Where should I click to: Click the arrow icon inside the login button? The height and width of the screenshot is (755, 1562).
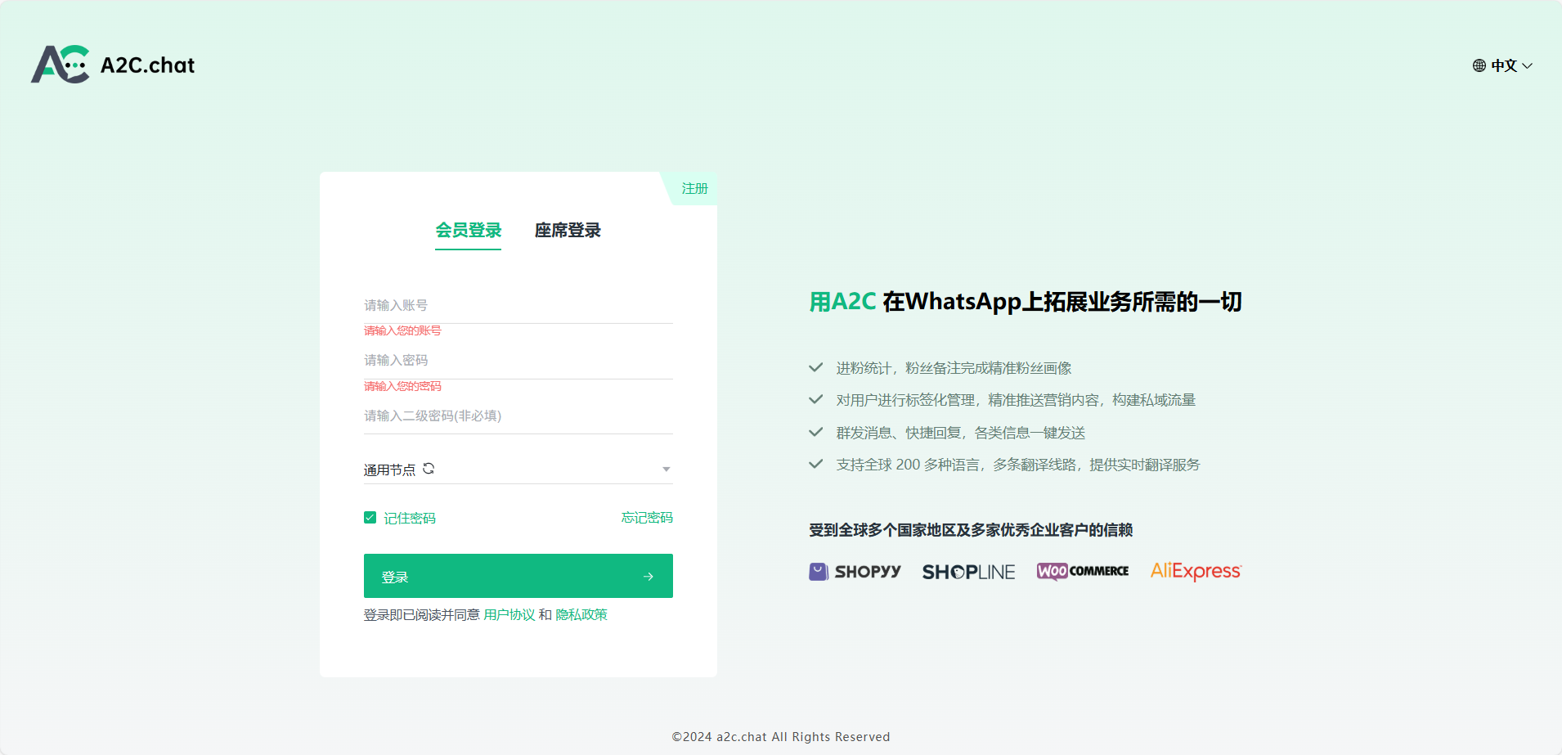(649, 576)
